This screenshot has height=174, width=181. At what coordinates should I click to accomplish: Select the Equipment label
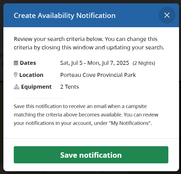pos(36,87)
